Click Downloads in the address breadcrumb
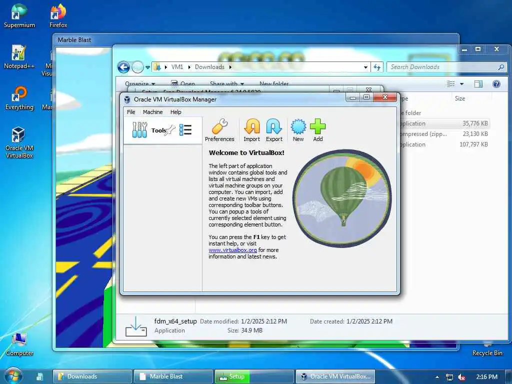This screenshot has height=384, width=512. [209, 67]
